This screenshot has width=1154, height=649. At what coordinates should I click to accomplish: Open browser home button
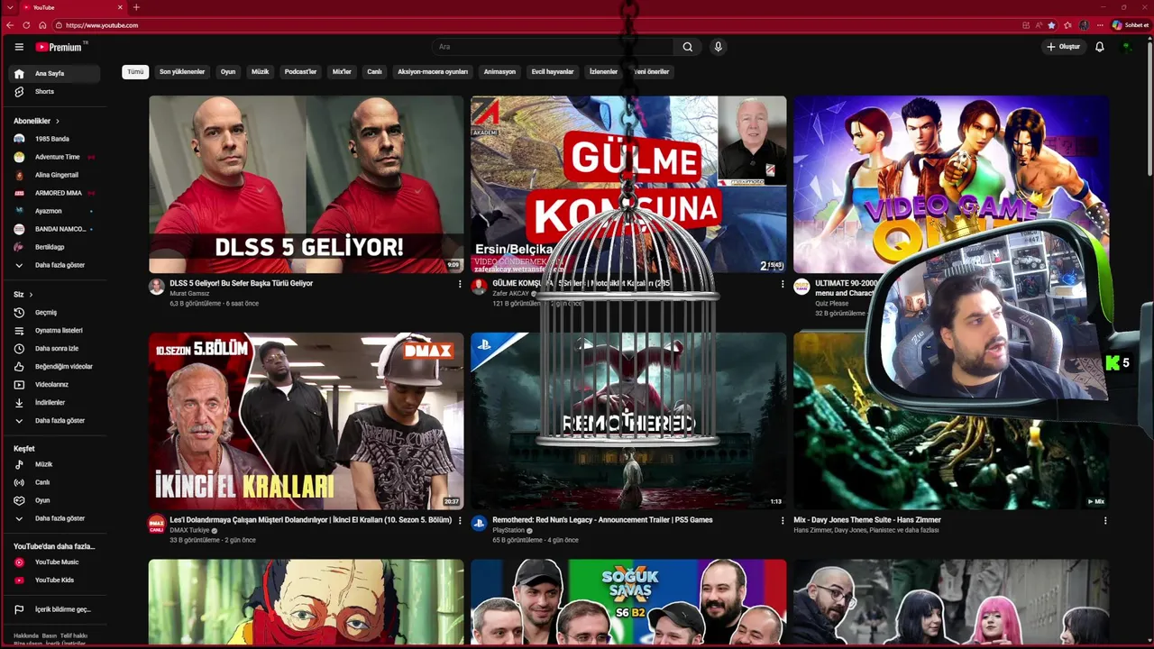pyautogui.click(x=42, y=25)
